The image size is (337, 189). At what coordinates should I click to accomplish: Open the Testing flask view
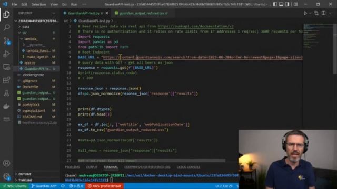click(x=7, y=93)
